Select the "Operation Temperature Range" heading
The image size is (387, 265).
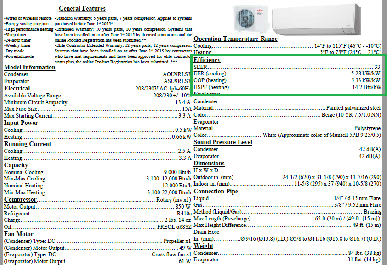[x=235, y=39]
